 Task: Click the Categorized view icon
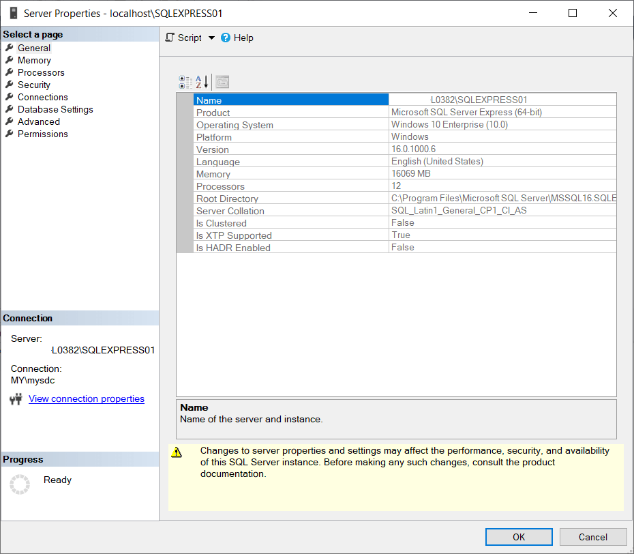[185, 82]
